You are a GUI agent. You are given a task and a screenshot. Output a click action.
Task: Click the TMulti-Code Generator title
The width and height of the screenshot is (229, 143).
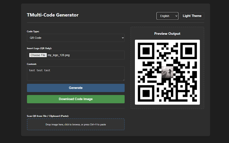pos(53,15)
